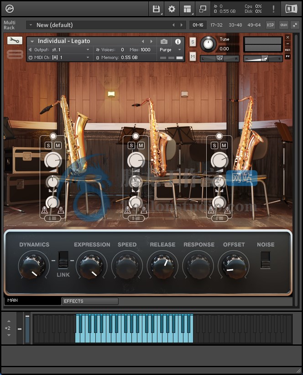Expand the Individual - Legato instrument menu
The width and height of the screenshot is (303, 375).
(32, 42)
